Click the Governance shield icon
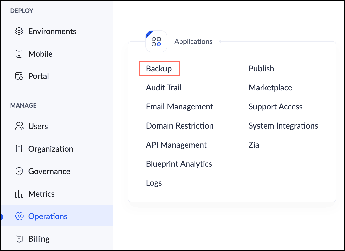 [19, 171]
